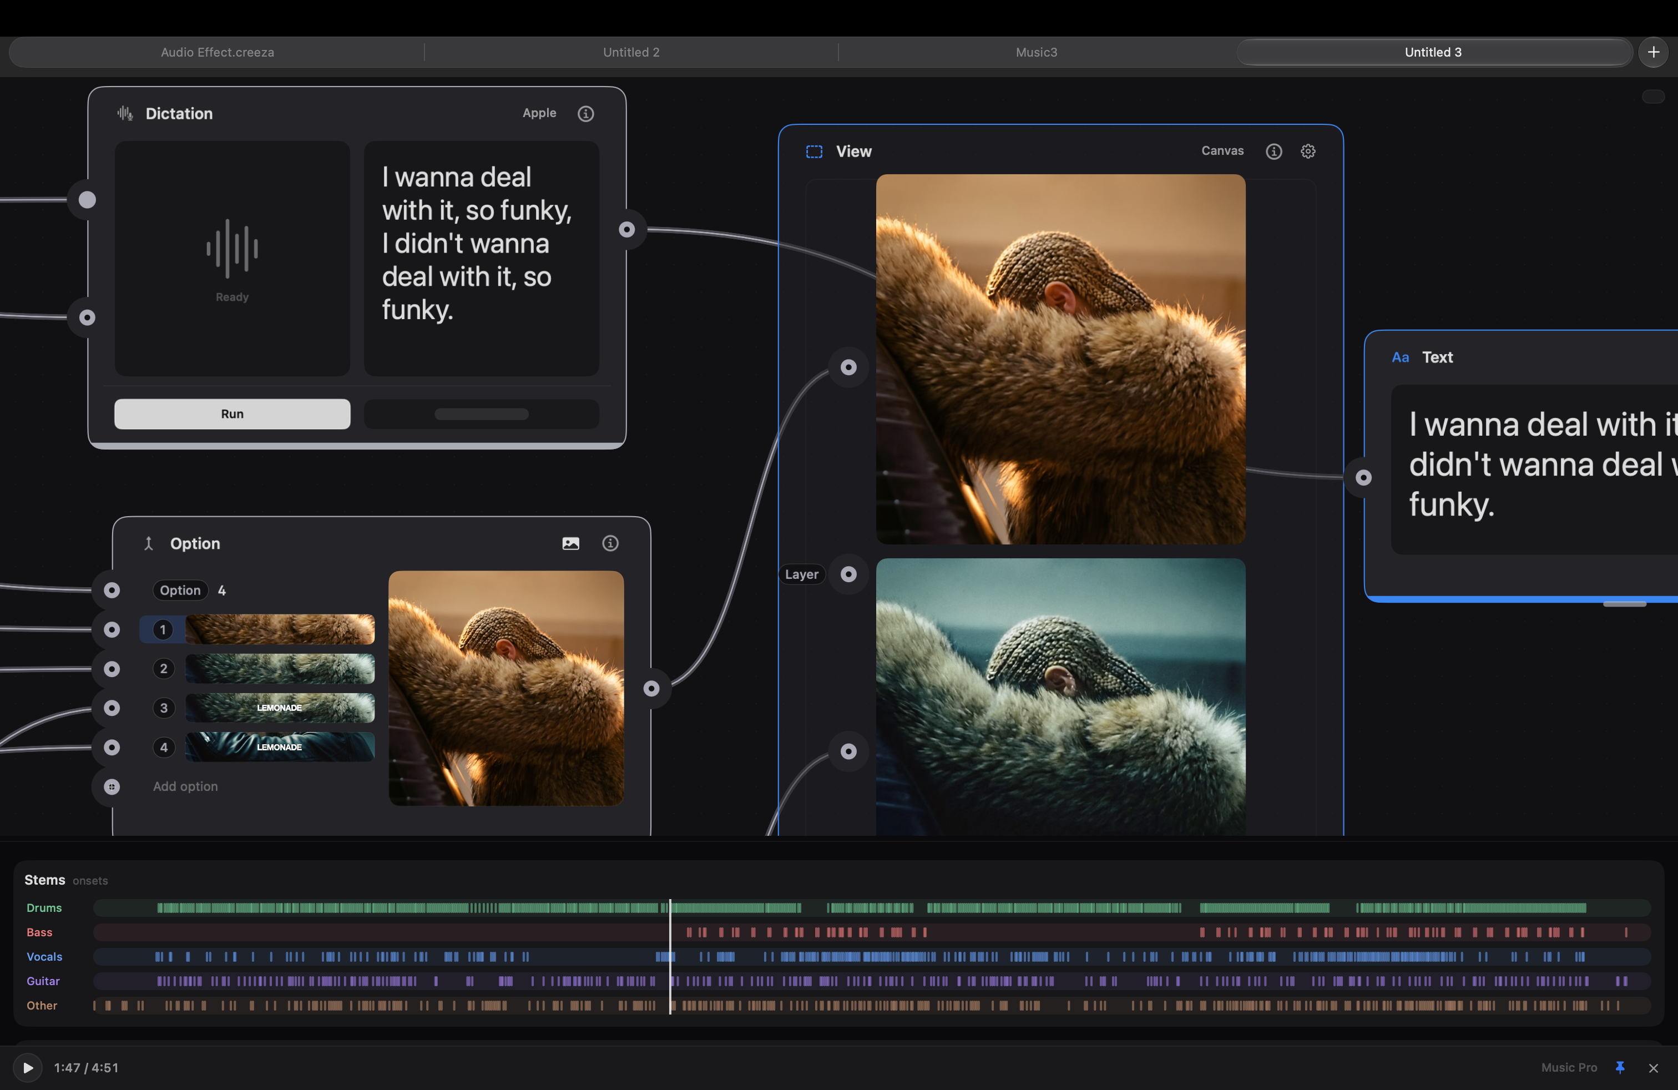Open View node settings gear
The width and height of the screenshot is (1678, 1090).
pos(1308,152)
